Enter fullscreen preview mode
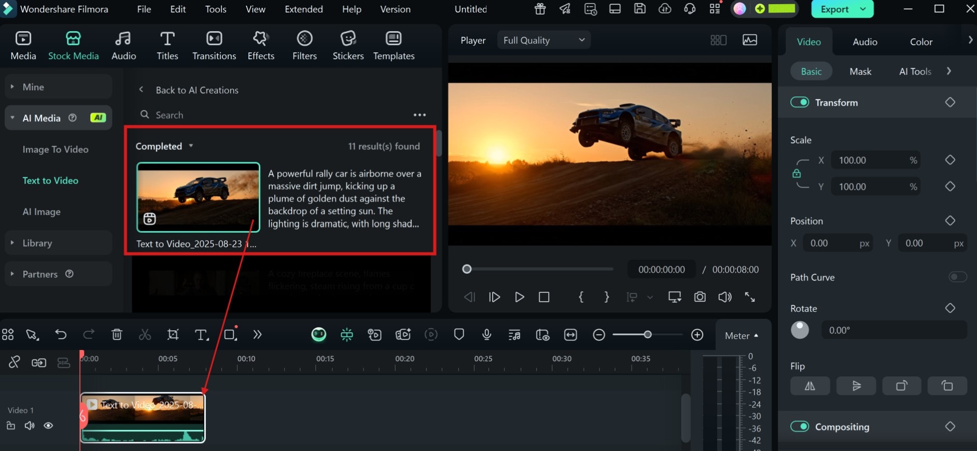 (750, 297)
